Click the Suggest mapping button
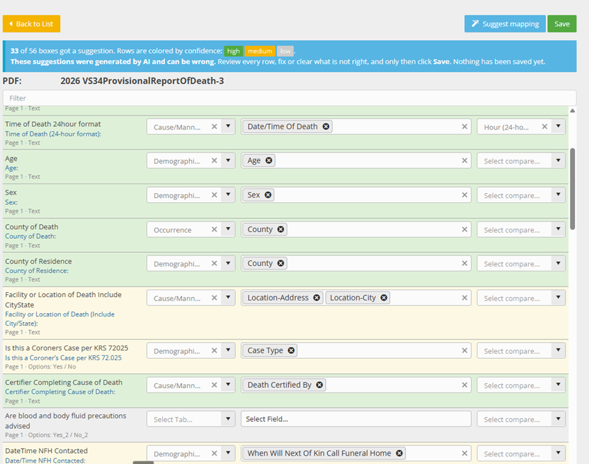The height and width of the screenshot is (464, 589). (x=505, y=24)
